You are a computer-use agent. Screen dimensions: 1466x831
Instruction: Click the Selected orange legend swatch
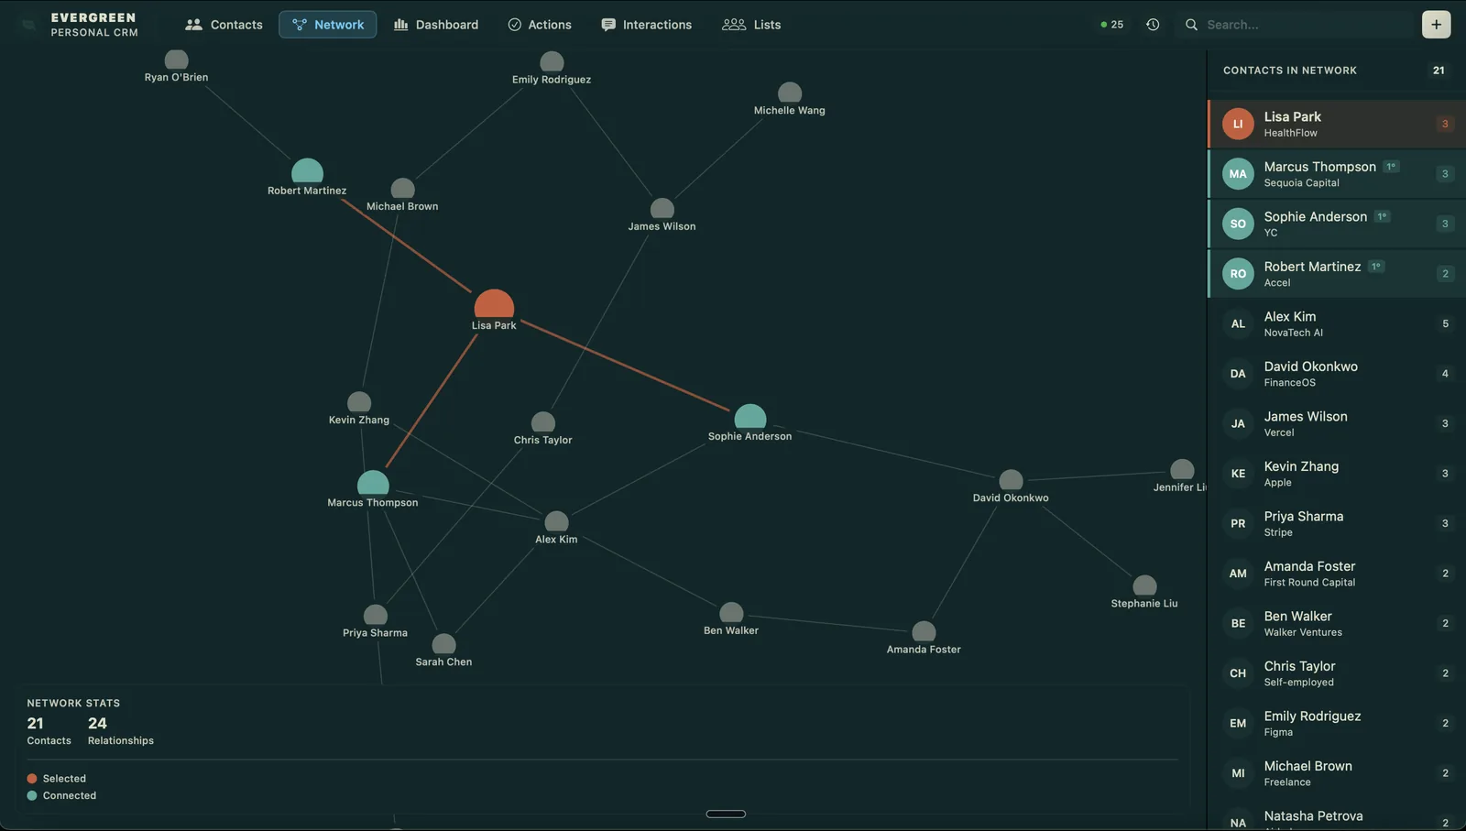pyautogui.click(x=32, y=779)
